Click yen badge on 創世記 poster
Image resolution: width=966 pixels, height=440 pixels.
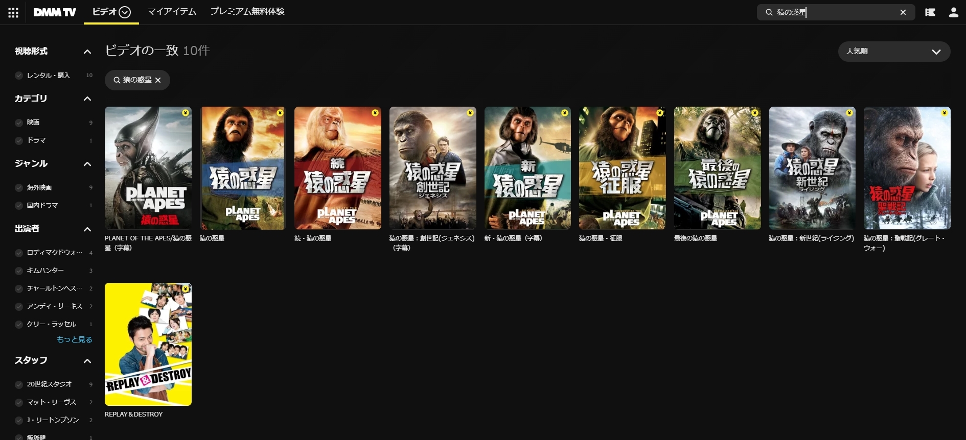[470, 113]
